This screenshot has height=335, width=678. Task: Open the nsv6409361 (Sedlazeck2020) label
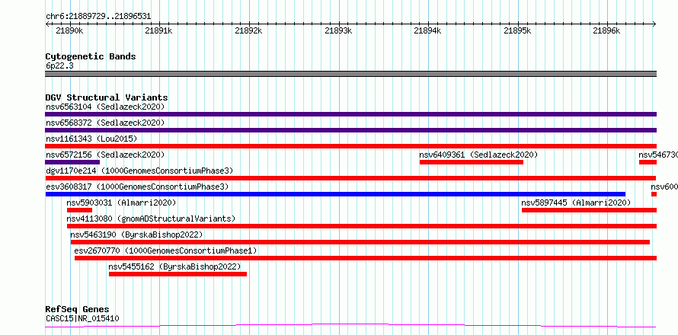point(478,155)
